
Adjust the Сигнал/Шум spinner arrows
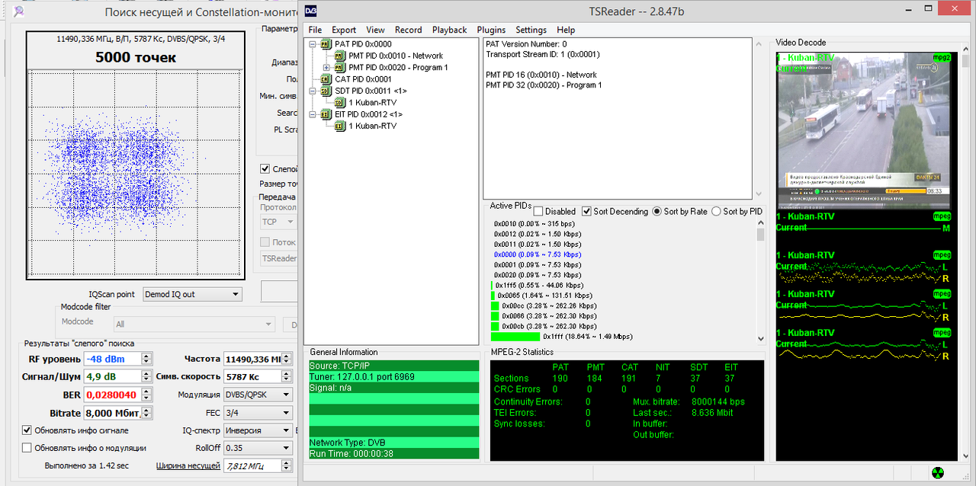tap(146, 376)
